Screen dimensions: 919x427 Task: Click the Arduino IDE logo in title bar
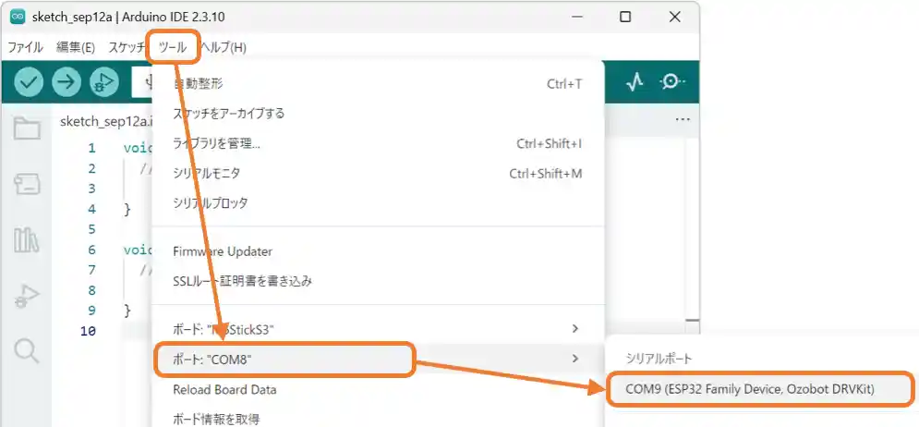coord(18,17)
